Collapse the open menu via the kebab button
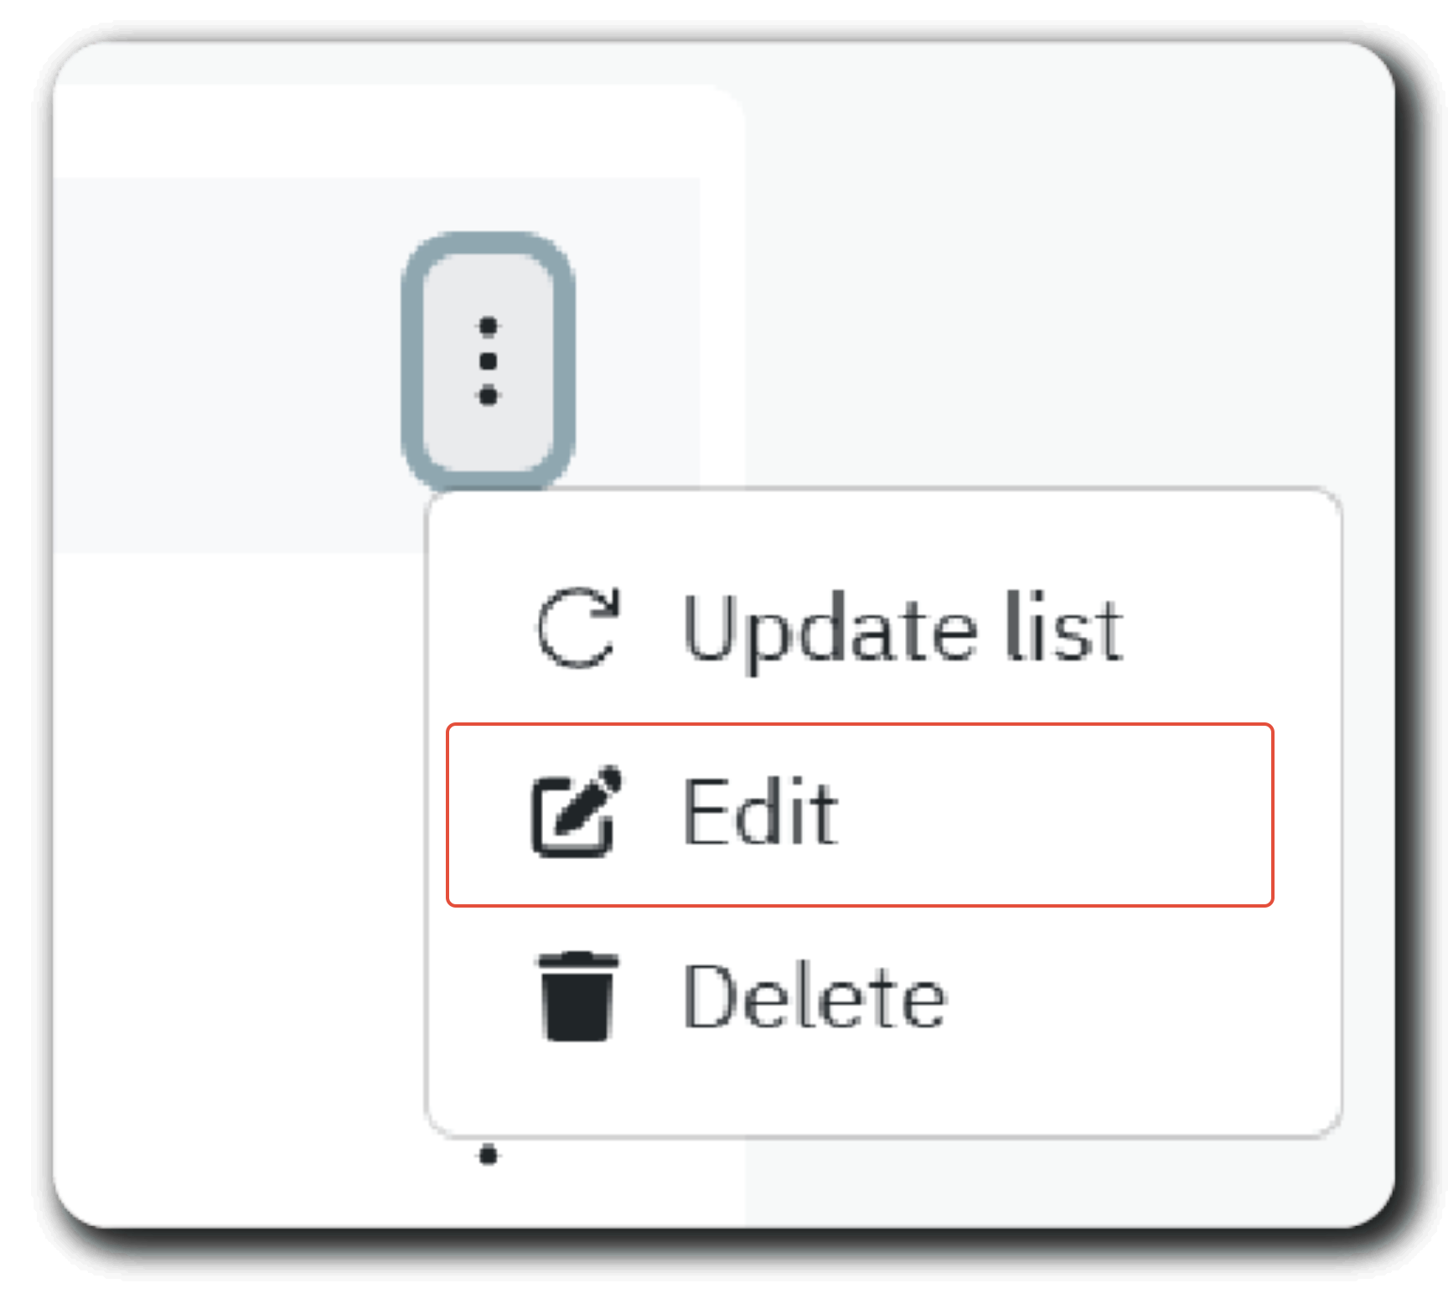 coord(488,361)
